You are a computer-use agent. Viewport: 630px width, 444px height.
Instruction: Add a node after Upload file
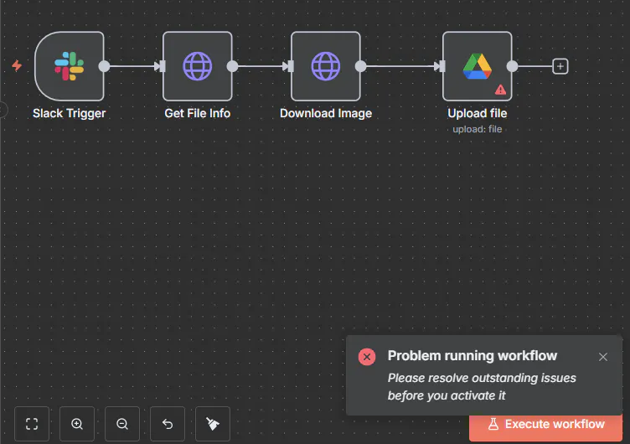560,66
